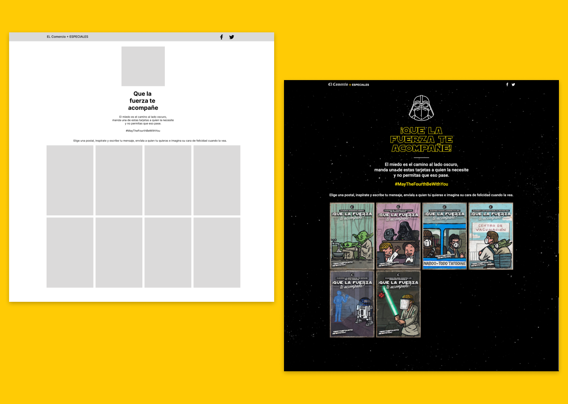
Task: Share via Twitter icon on the dark page
Action: (513, 84)
